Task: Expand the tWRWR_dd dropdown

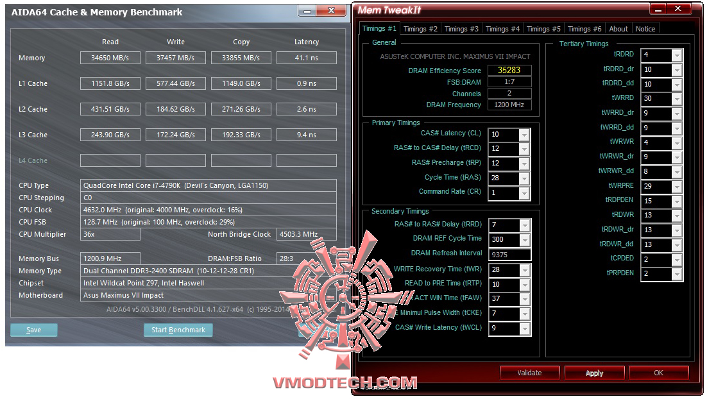Action: pyautogui.click(x=677, y=172)
